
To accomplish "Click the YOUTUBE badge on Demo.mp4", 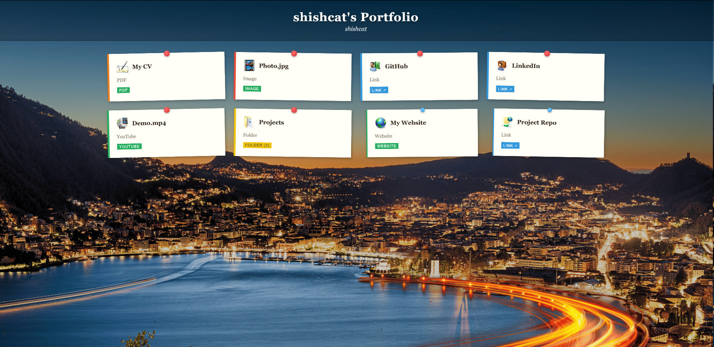I will point(129,147).
